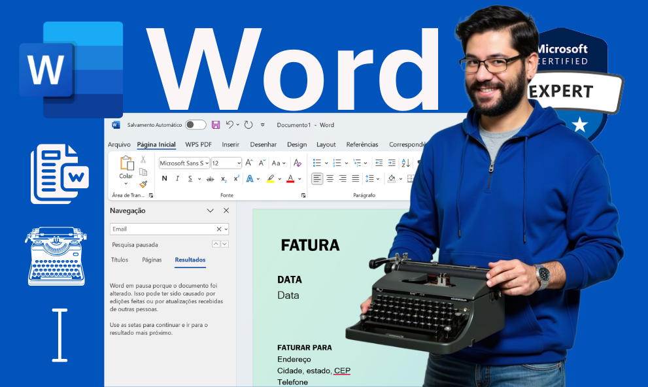Increase paragraph indent

coord(392,163)
